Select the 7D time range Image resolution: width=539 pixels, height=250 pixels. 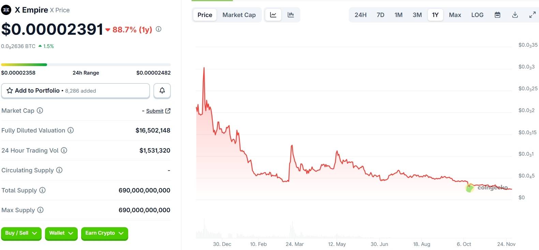coord(380,15)
